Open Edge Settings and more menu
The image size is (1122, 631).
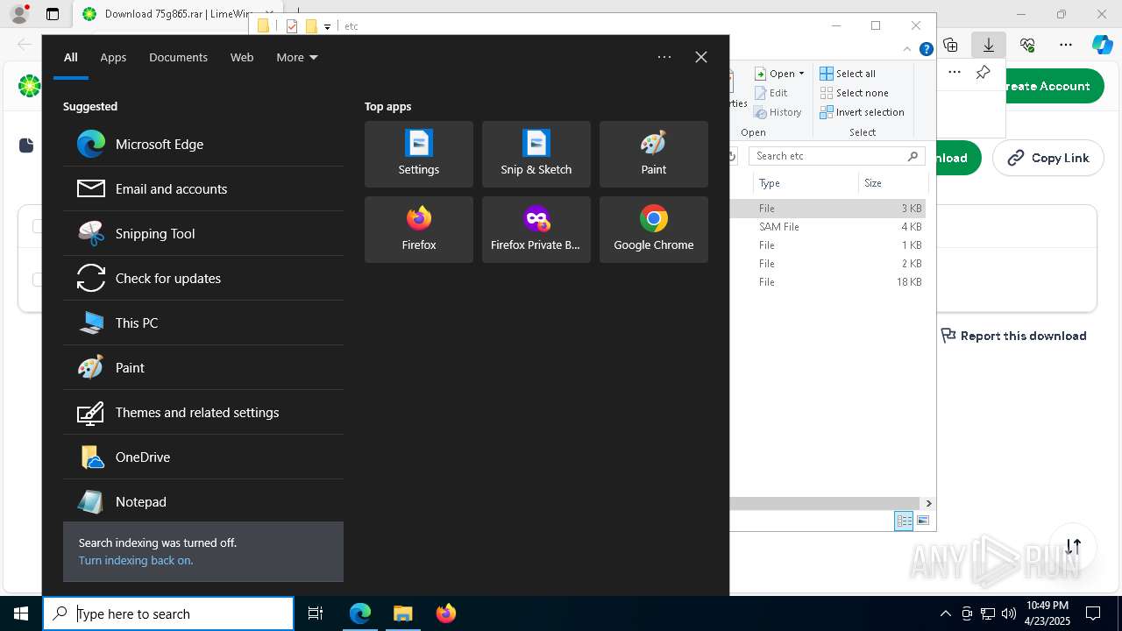point(1066,45)
